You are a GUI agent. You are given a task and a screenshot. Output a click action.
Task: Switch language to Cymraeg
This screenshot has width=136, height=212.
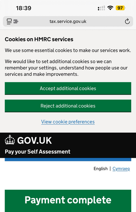pos(121,168)
